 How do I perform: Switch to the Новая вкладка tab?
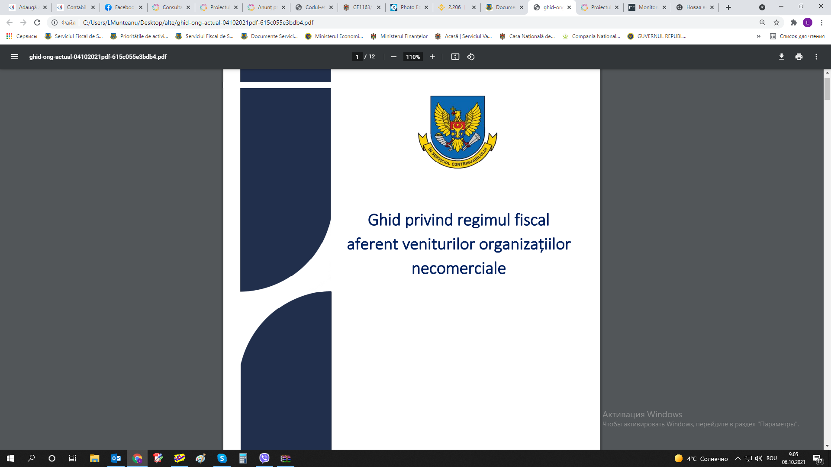click(x=694, y=7)
